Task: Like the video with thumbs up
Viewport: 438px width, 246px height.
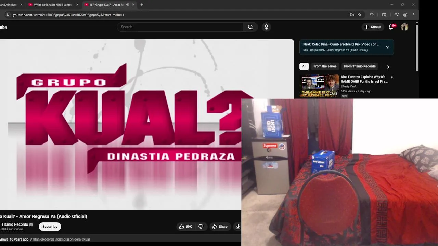Action: pos(185,227)
